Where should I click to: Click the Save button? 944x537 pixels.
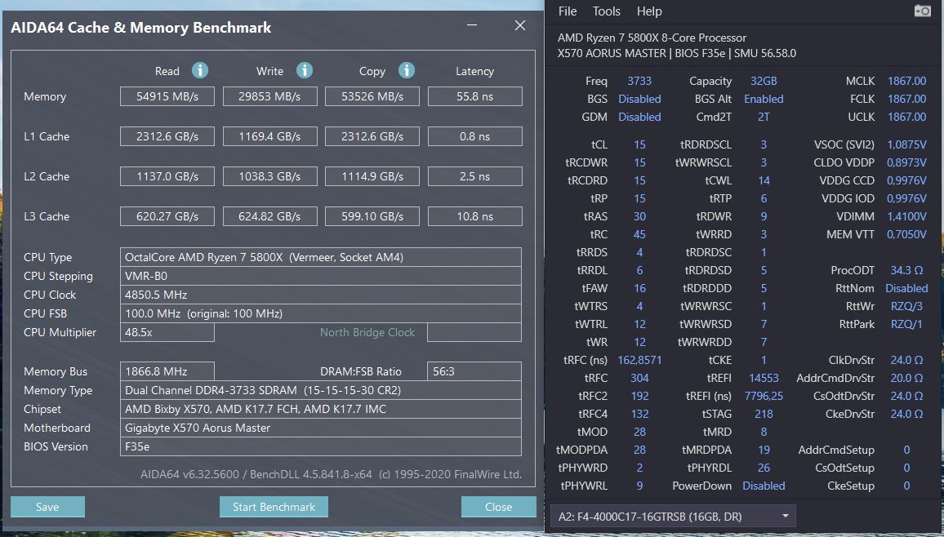pyautogui.click(x=47, y=506)
